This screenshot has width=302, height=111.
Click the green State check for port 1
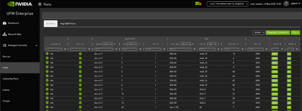(80, 54)
